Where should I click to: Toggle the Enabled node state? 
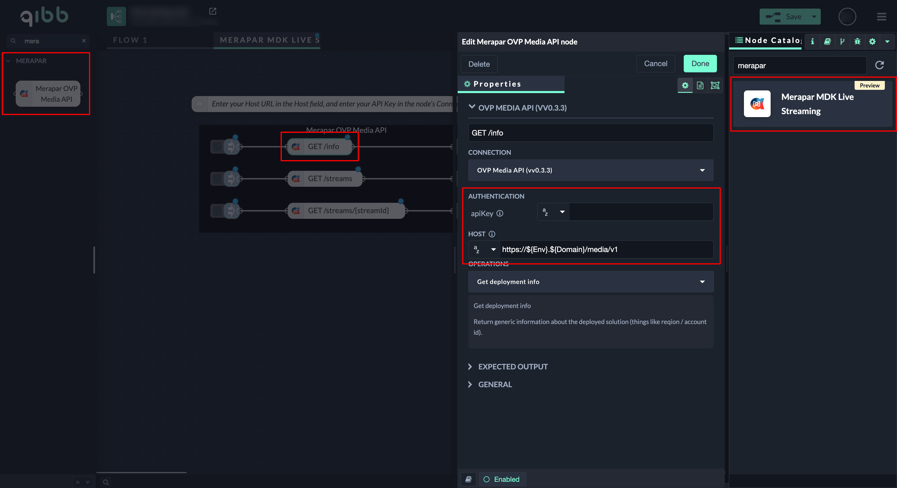point(502,479)
